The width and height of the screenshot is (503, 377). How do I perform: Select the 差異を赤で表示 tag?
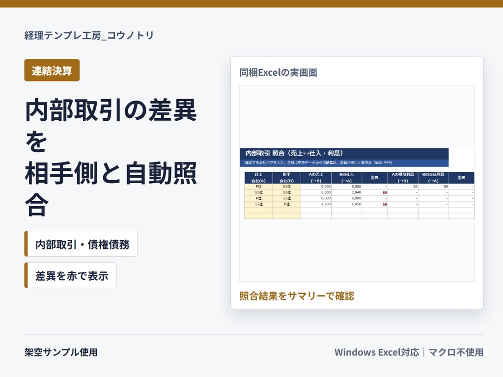click(70, 275)
